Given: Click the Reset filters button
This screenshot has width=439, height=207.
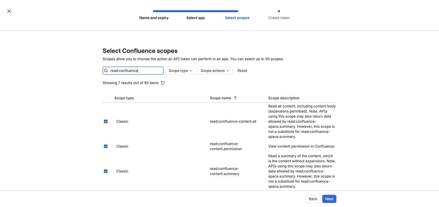Looking at the screenshot, I should [242, 71].
